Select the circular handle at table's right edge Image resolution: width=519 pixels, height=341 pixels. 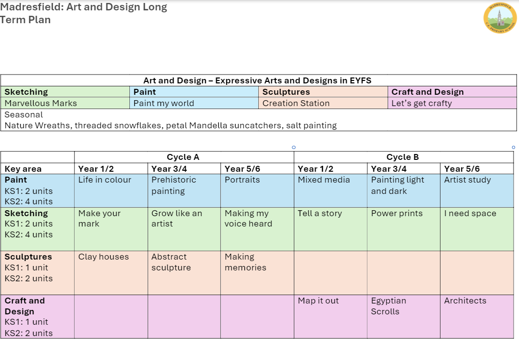513,147
